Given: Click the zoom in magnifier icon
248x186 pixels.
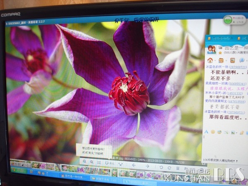Looking at the screenshot, I should [85, 163].
